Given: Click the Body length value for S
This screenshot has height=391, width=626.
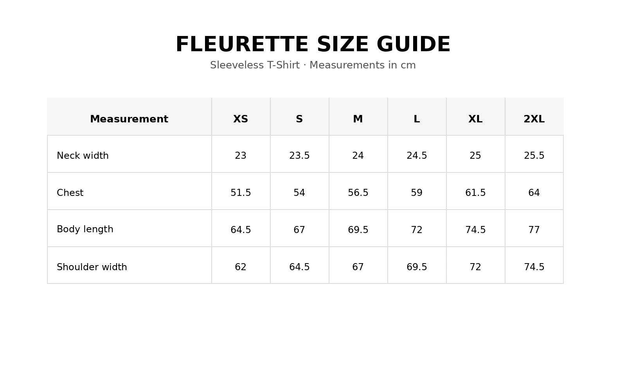Looking at the screenshot, I should [x=299, y=230].
